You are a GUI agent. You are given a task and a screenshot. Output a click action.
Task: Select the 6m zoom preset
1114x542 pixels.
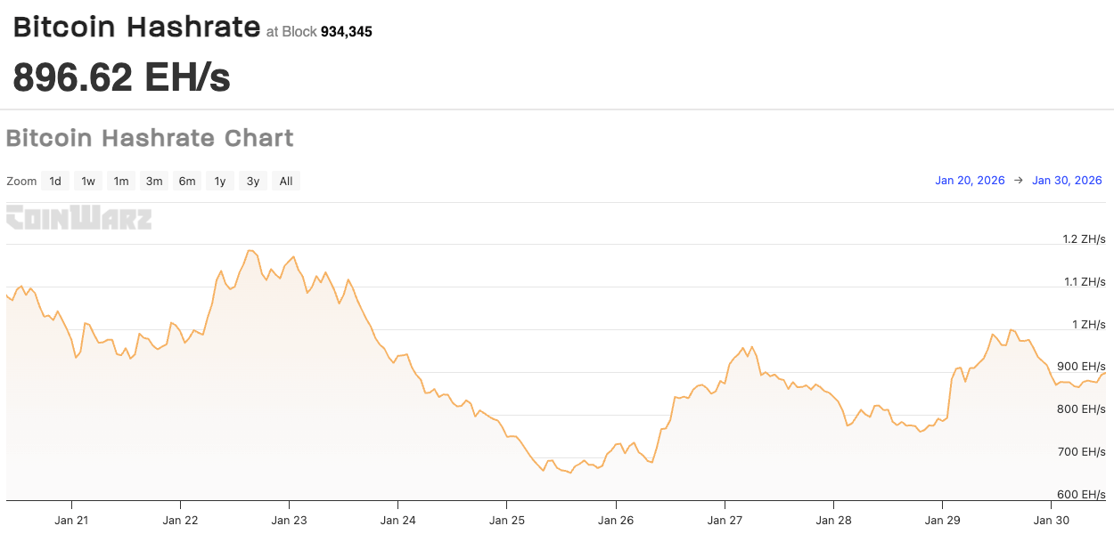pos(186,180)
